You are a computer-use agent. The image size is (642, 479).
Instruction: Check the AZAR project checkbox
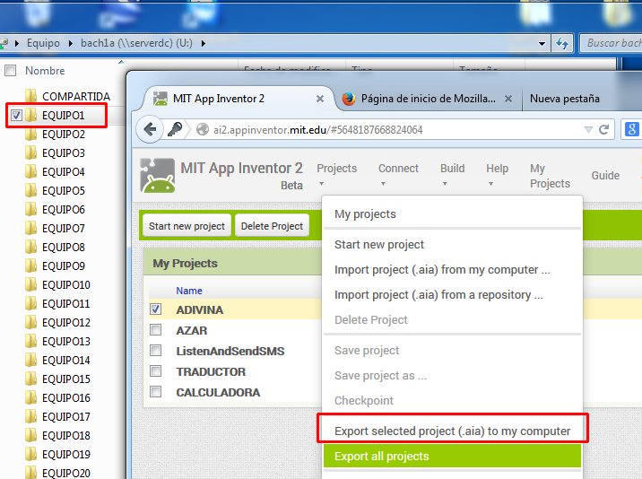coord(156,330)
